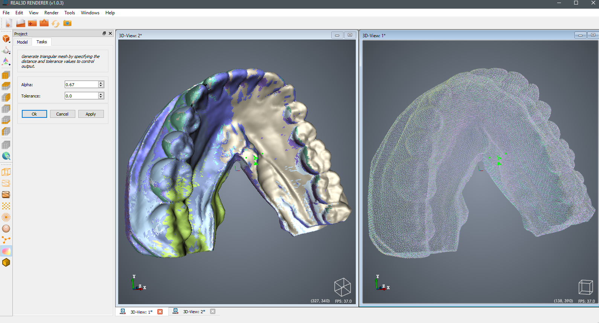Open the sphere axis orientation dropdown
This screenshot has height=323, width=599.
(x=6, y=50)
